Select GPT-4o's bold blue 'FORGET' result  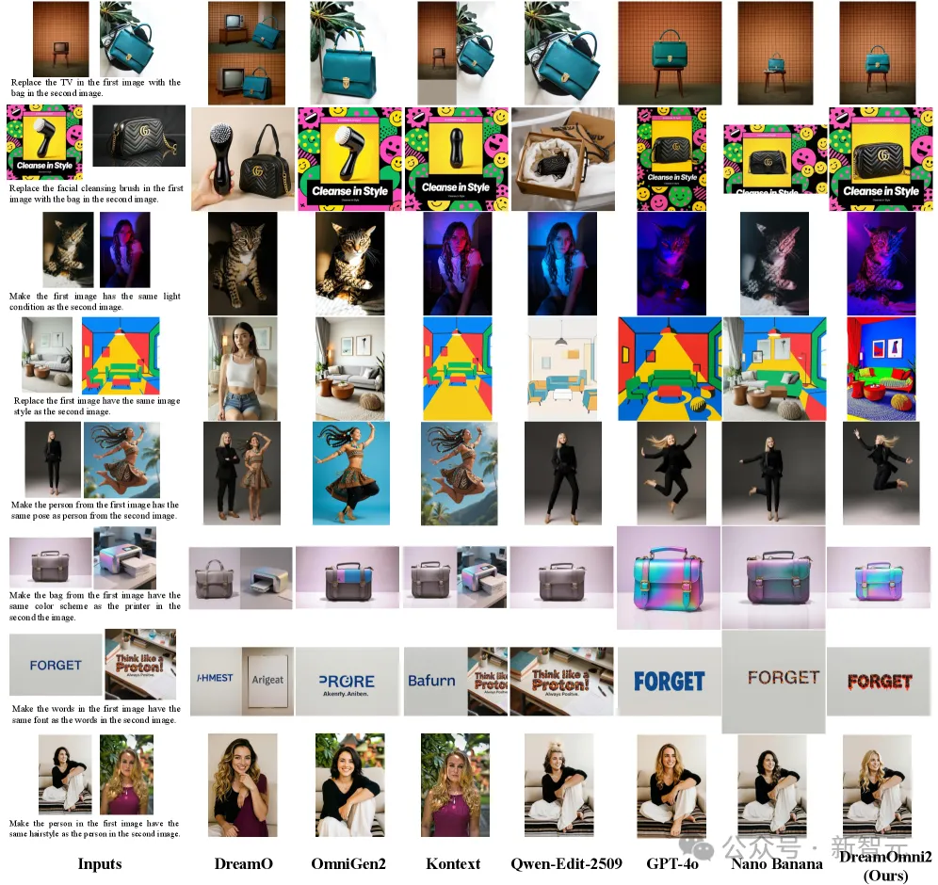(669, 681)
